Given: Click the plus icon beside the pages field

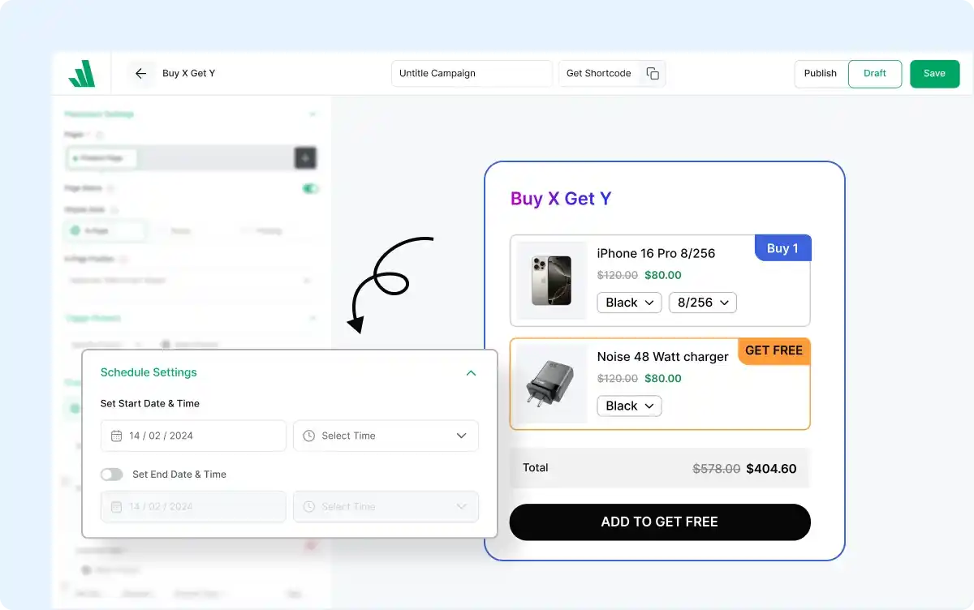Looking at the screenshot, I should coord(305,158).
